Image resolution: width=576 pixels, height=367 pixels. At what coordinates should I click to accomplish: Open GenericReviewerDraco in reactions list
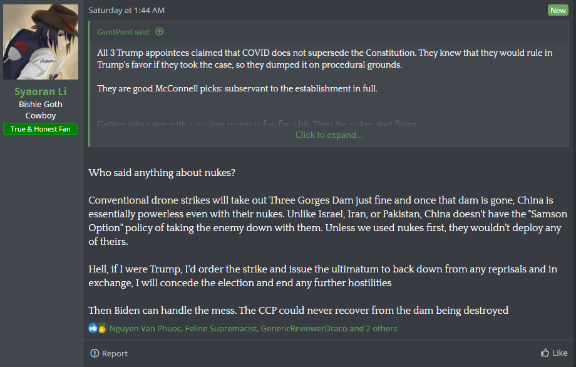pos(304,328)
